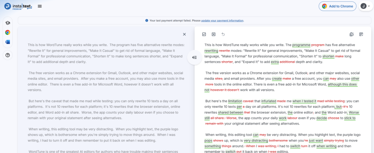Viewport: 374px width, 153px height.
Task: Click the undo arrow icon
Action: pos(223,34)
